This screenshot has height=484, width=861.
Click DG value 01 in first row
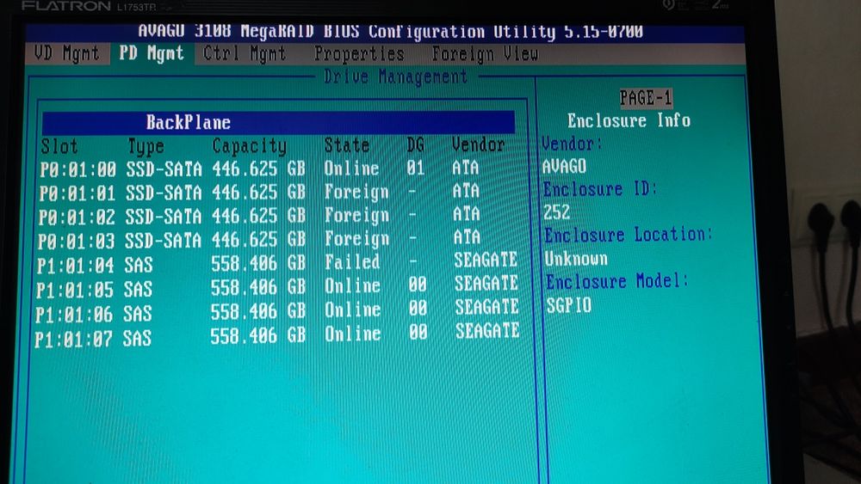(x=416, y=168)
